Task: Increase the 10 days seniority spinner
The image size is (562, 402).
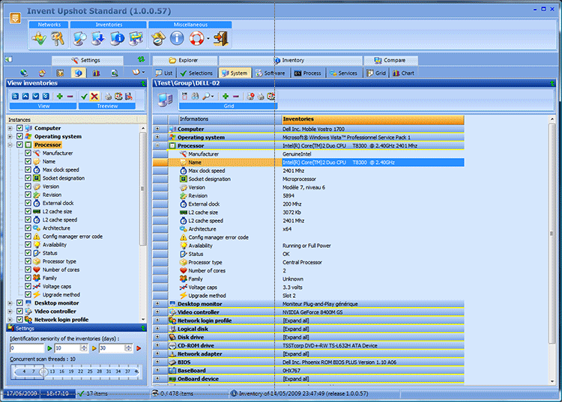Action: [84, 346]
